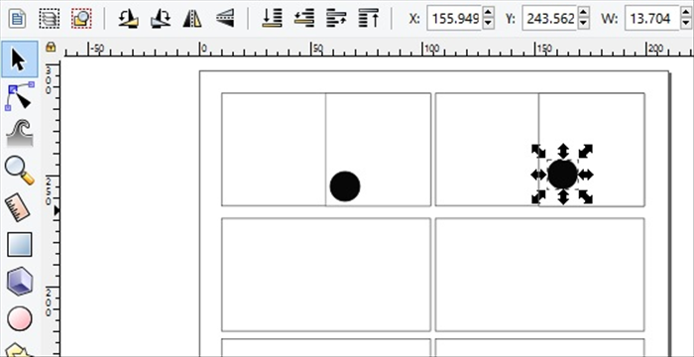The width and height of the screenshot is (694, 357).
Task: Raise selection to top
Action: tap(368, 19)
